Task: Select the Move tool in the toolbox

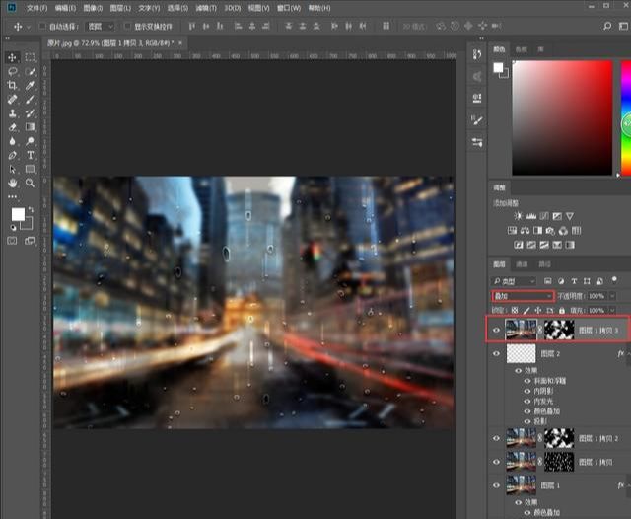Action: point(12,57)
